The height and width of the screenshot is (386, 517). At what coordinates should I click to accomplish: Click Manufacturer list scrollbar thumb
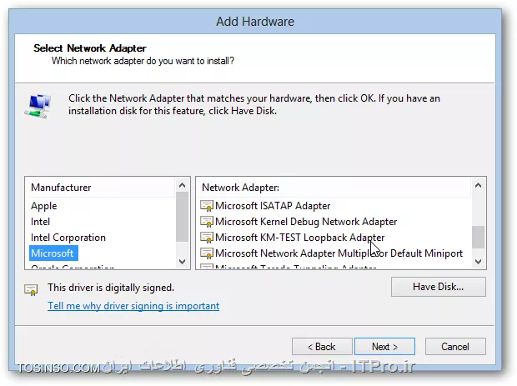182,217
